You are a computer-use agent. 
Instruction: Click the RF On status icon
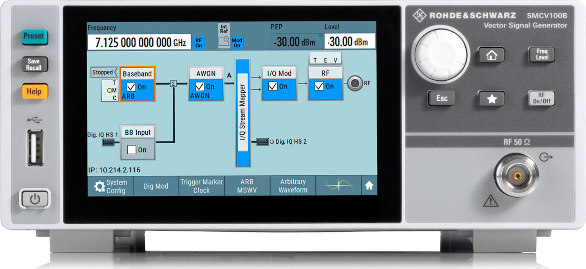coord(198,41)
